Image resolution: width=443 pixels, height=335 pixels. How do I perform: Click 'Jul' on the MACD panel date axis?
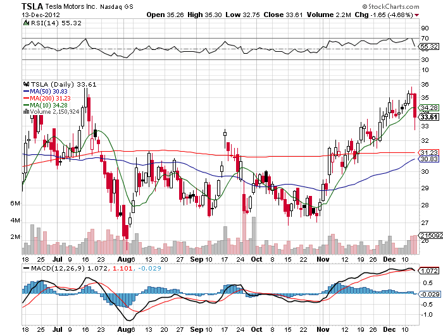58,329
